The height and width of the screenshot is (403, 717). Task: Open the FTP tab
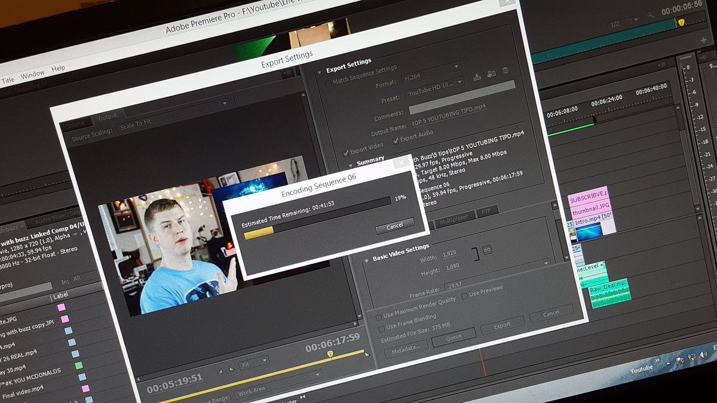coord(487,211)
